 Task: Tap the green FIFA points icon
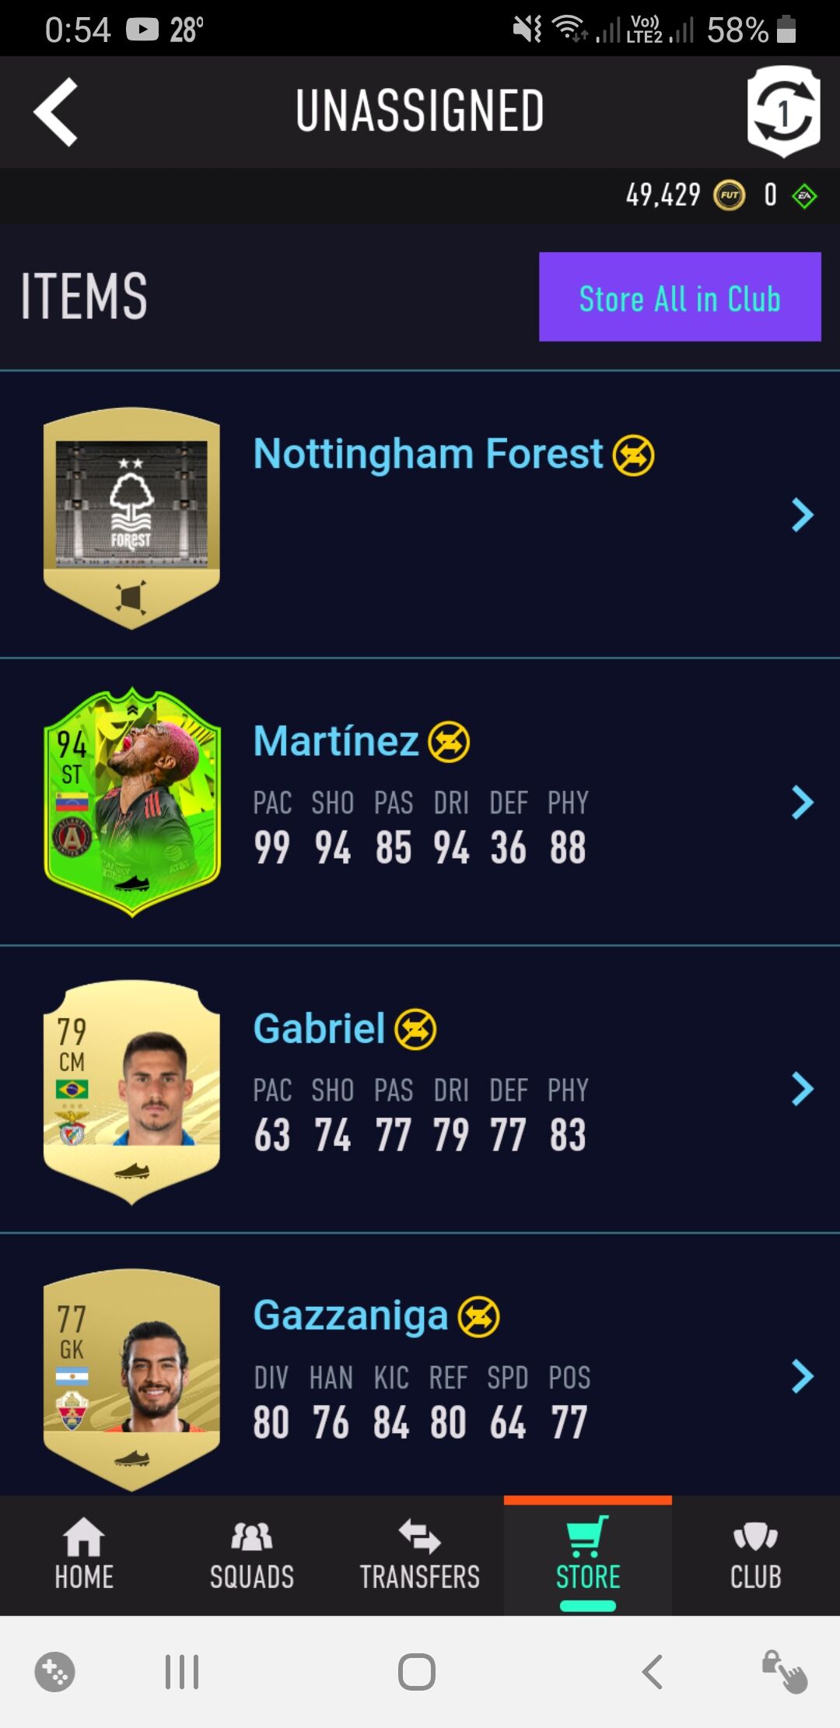[x=804, y=196]
